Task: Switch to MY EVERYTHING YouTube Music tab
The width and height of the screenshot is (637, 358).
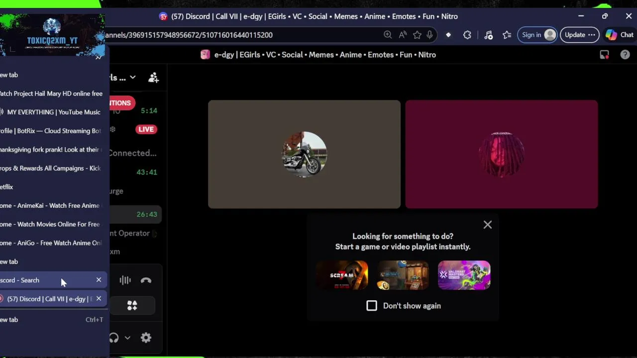Action: point(52,112)
